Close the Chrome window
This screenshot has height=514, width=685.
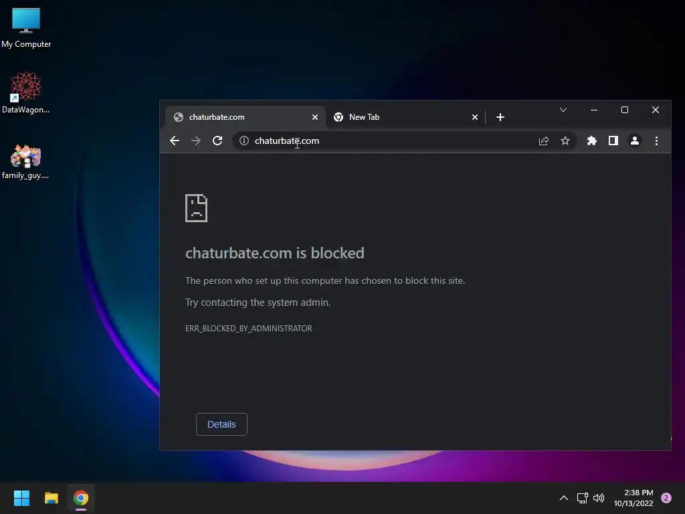point(656,110)
